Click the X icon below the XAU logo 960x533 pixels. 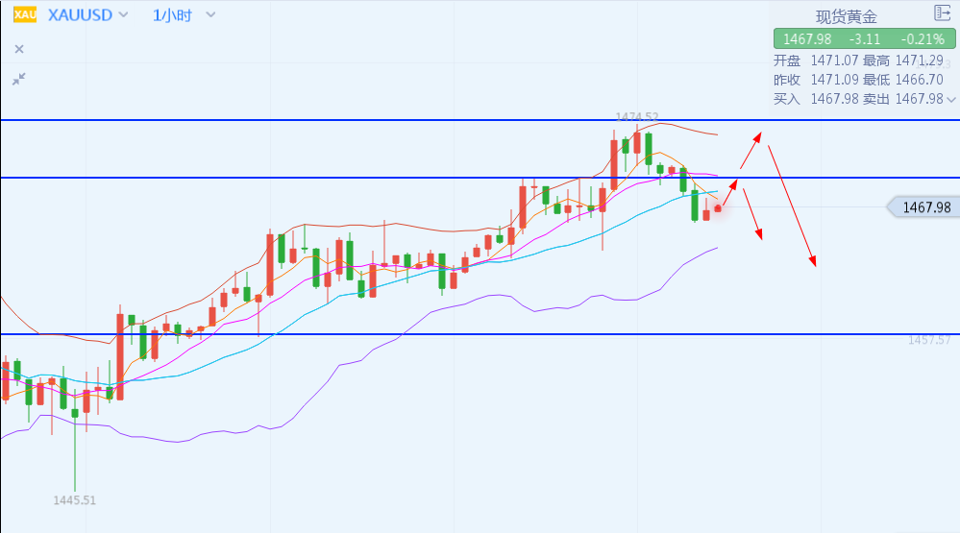19,49
